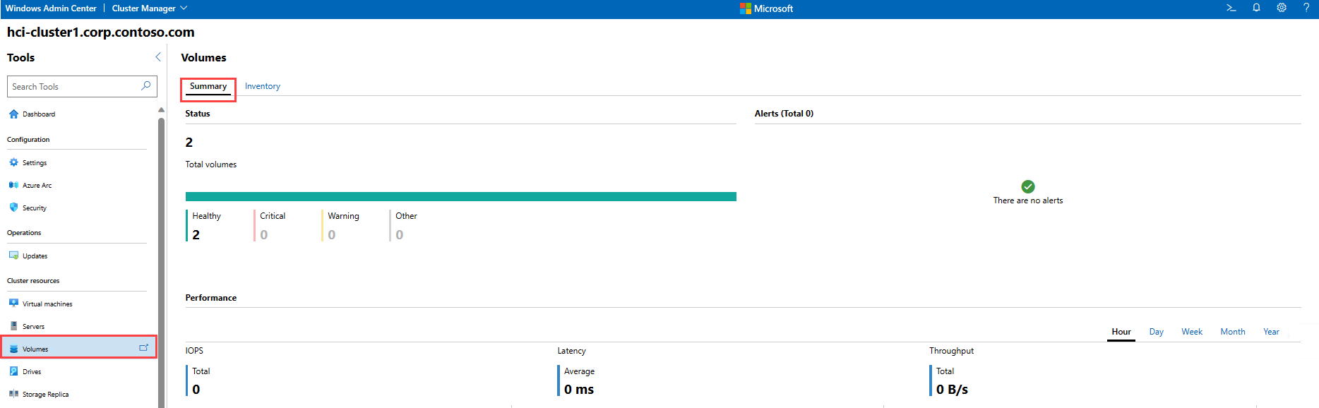The height and width of the screenshot is (408, 1319).
Task: Open Virtual machines in sidebar
Action: click(x=47, y=304)
